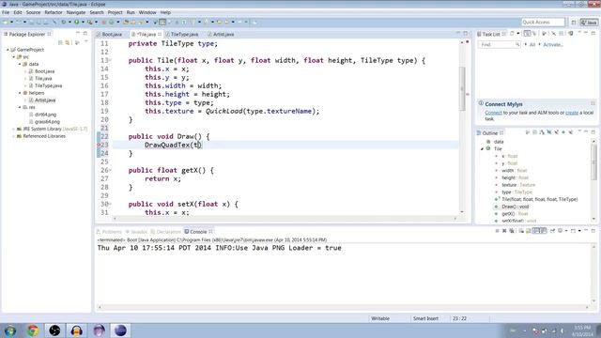Click the New toolbar button
The image size is (601, 338).
click(x=5, y=23)
